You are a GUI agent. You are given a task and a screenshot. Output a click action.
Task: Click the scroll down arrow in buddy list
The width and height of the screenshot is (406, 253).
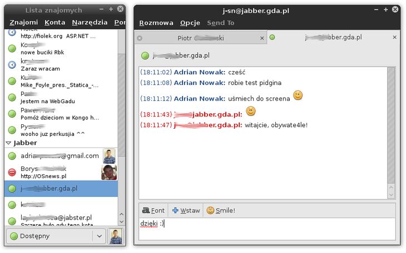(121, 222)
